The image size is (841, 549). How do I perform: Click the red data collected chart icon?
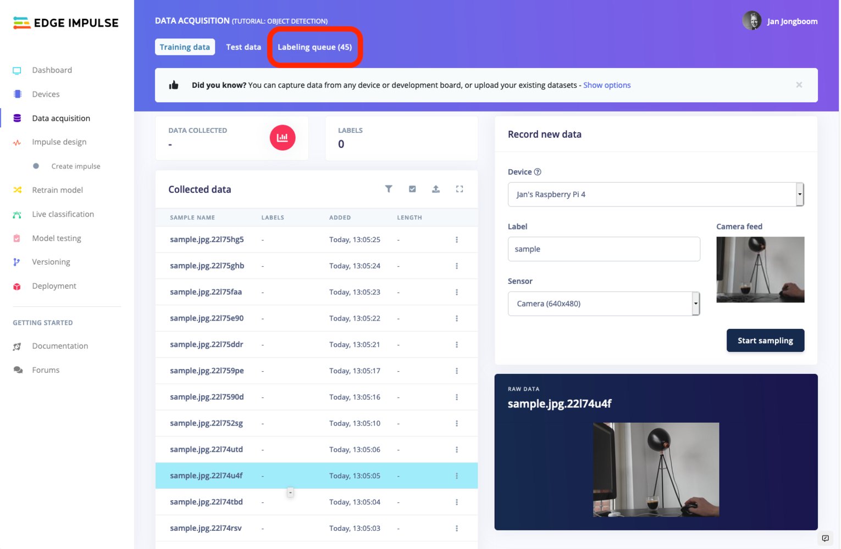(x=283, y=138)
